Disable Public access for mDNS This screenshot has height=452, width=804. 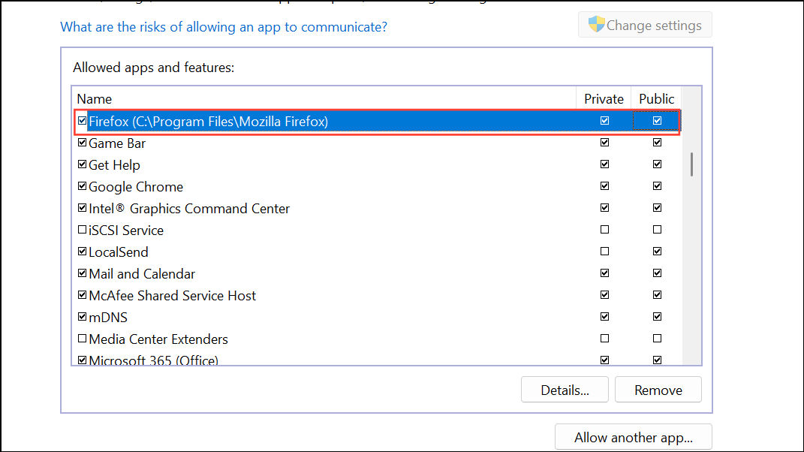tap(657, 316)
